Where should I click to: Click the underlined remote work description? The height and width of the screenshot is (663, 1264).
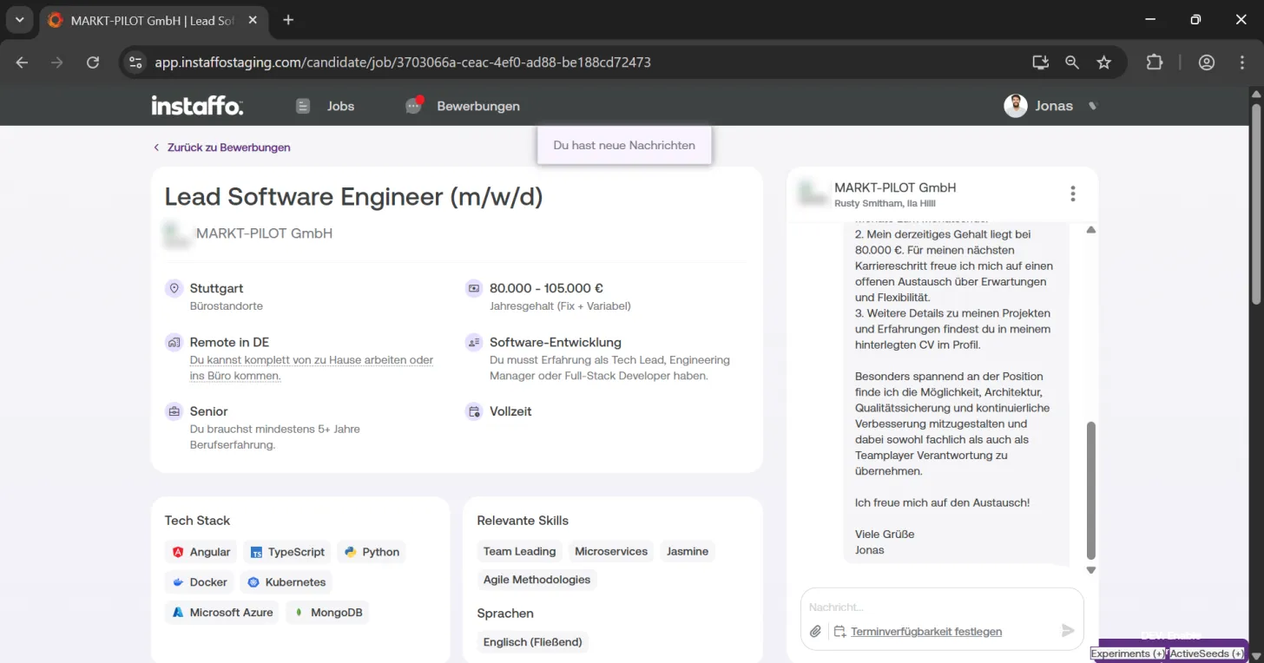click(312, 368)
